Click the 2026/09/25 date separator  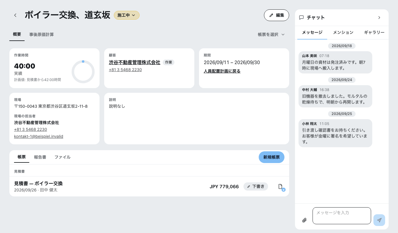point(342,114)
